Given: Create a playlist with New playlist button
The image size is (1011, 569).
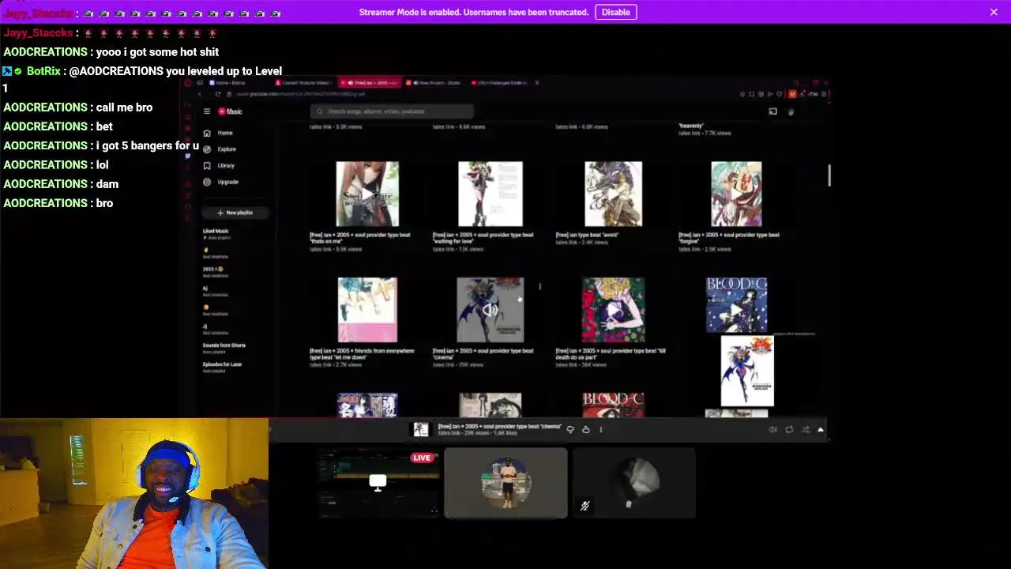Looking at the screenshot, I should (235, 213).
